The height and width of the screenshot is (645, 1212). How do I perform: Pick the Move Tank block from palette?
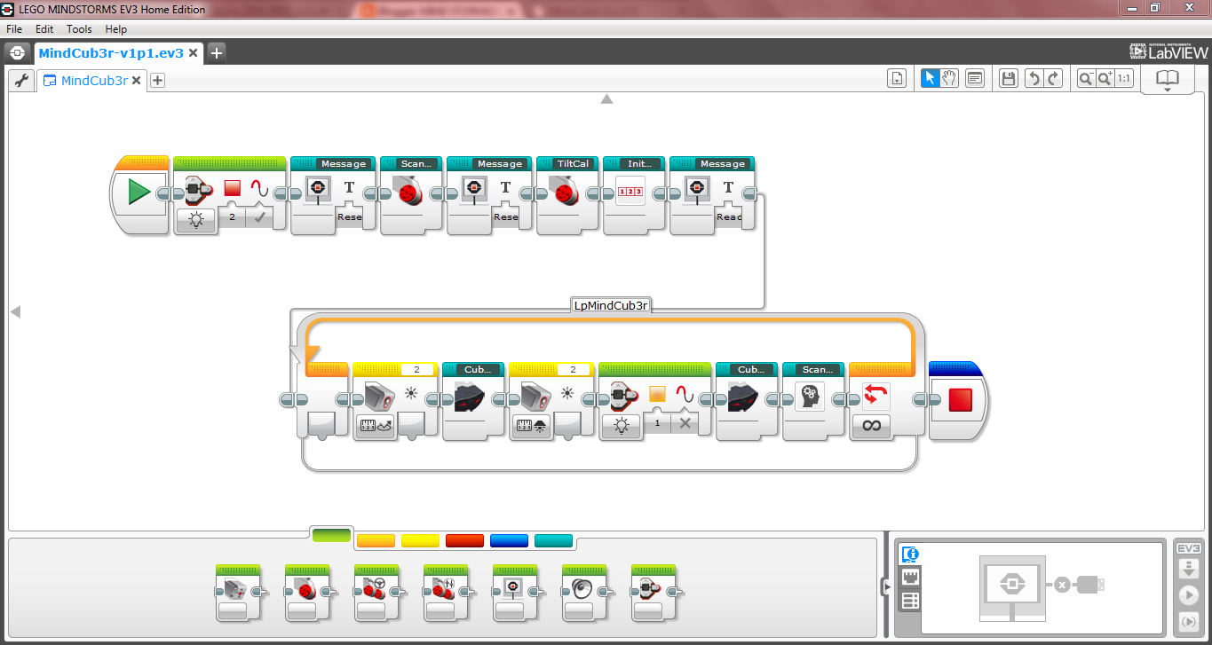pos(446,592)
